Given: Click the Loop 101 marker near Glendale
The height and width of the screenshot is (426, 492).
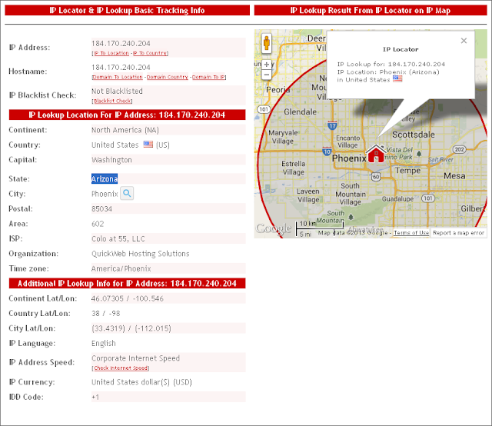Looking at the screenshot, I should coord(264,109).
